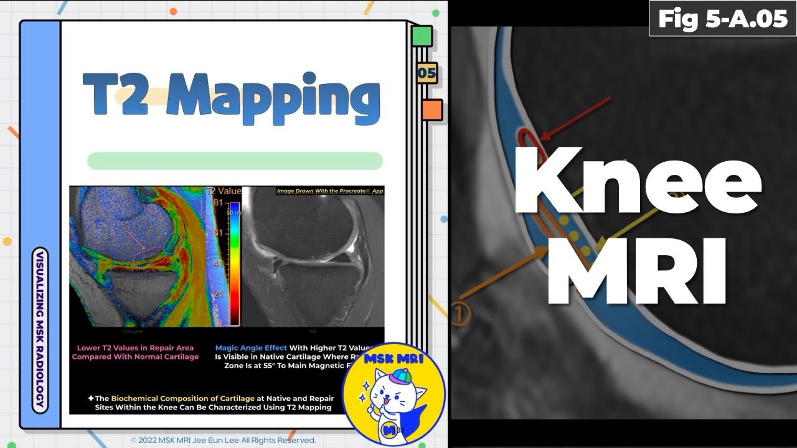
Task: Click the "41" value on the T2 scale
Action: 219,263
